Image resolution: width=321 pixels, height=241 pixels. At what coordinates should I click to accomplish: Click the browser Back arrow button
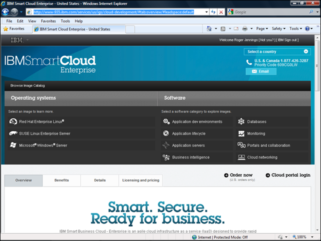tap(5, 12)
